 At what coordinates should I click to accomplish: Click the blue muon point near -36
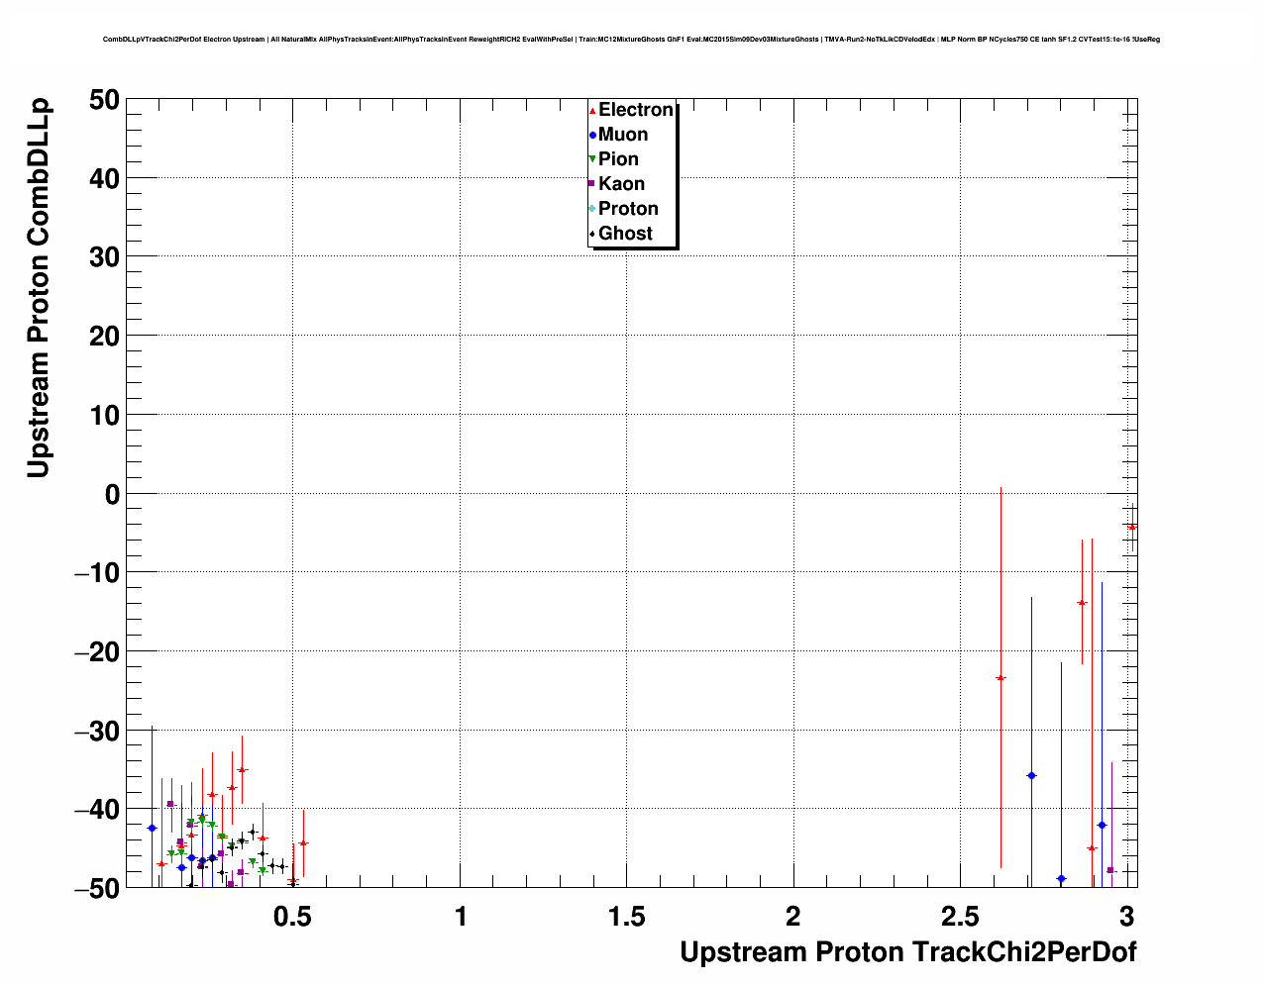(1031, 775)
